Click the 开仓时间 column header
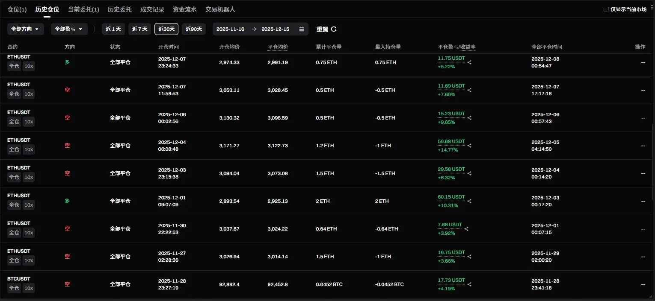This screenshot has width=655, height=301. [x=169, y=47]
